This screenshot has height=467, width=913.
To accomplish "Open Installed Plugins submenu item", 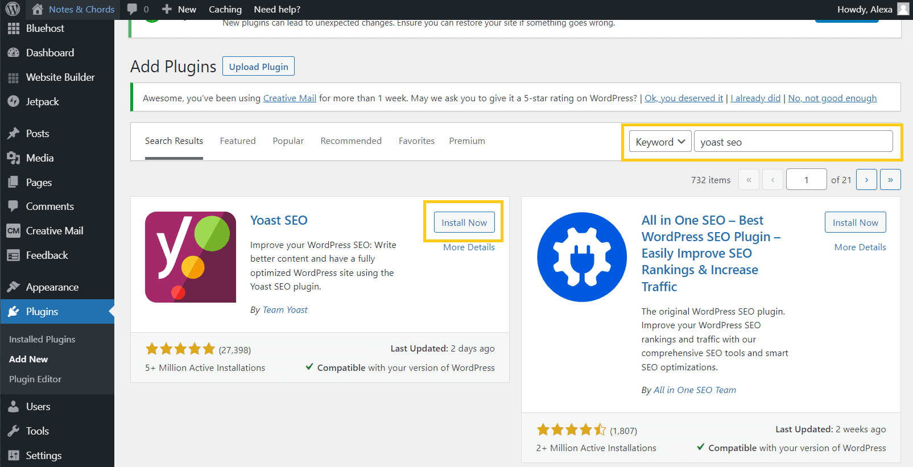I will tap(42, 340).
